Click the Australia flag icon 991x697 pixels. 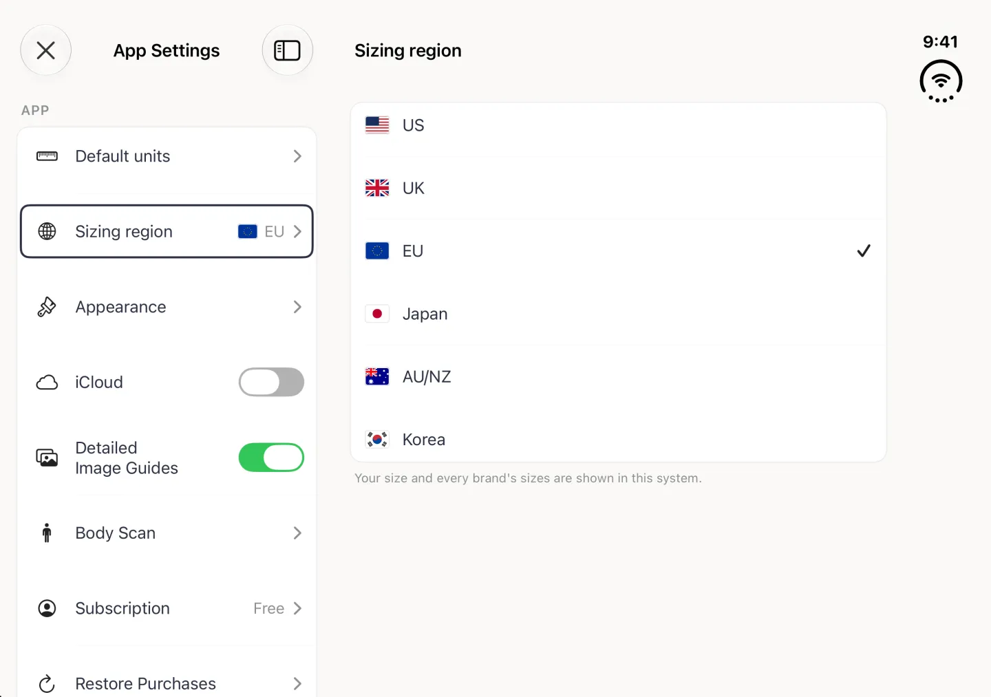pos(377,376)
